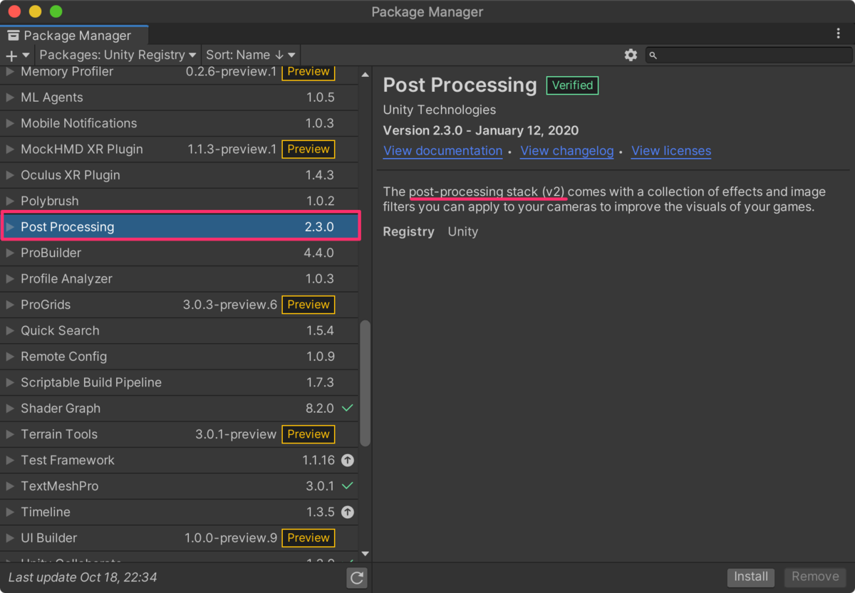The image size is (855, 593).
Task: Open the Sort: Name dropdown
Action: [x=251, y=55]
